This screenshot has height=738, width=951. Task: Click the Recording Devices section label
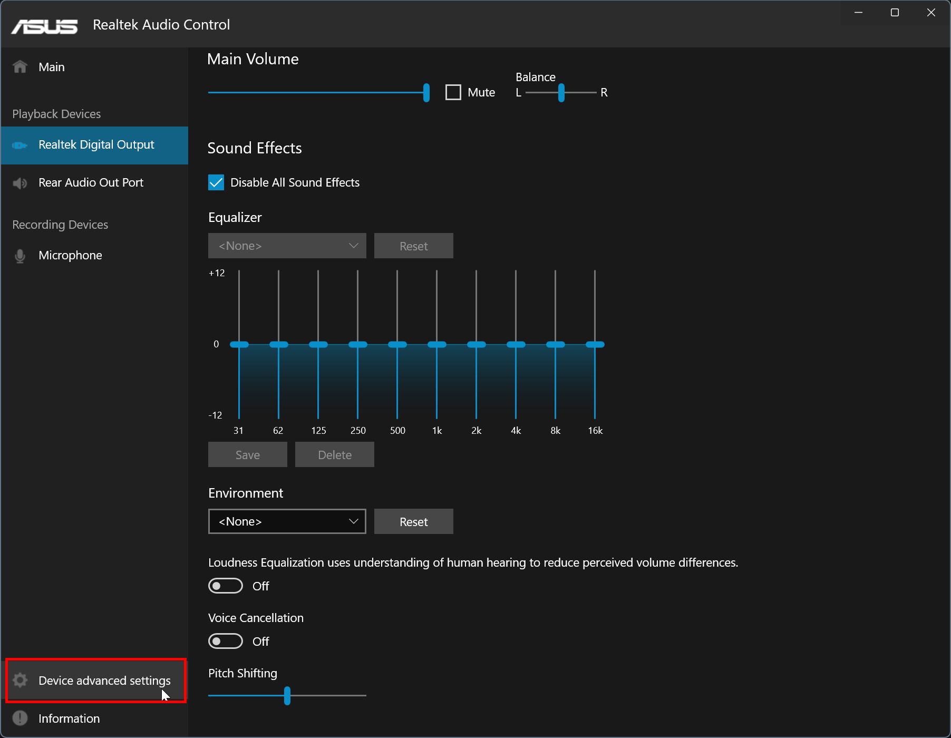point(60,225)
